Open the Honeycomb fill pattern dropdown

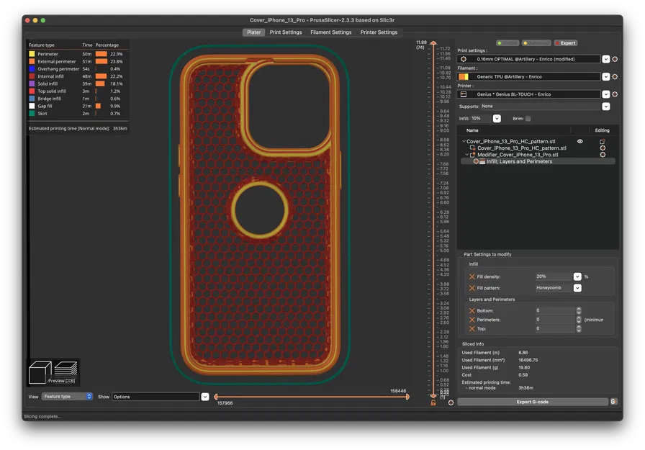pyautogui.click(x=577, y=287)
